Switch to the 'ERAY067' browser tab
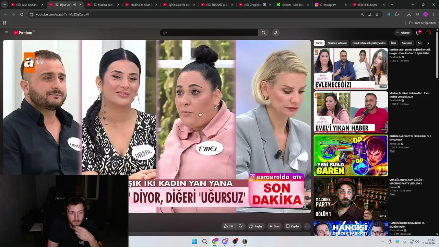 pyautogui.click(x=217, y=5)
